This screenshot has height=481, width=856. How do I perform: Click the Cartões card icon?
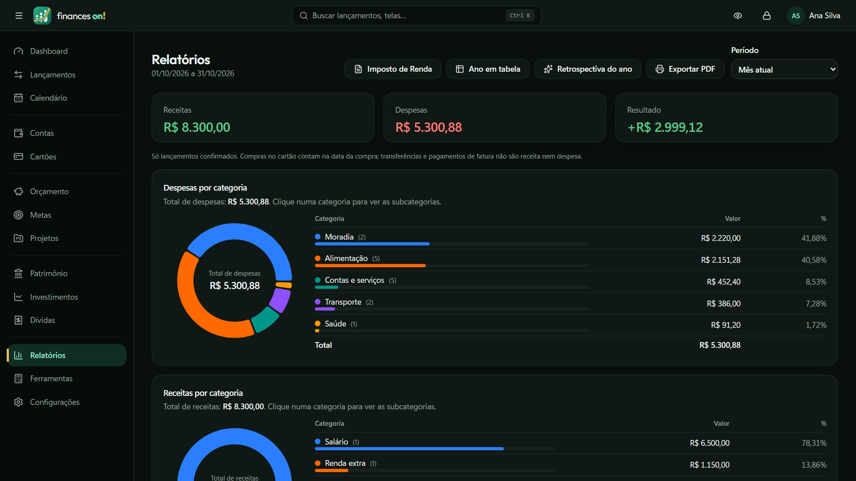(x=18, y=156)
